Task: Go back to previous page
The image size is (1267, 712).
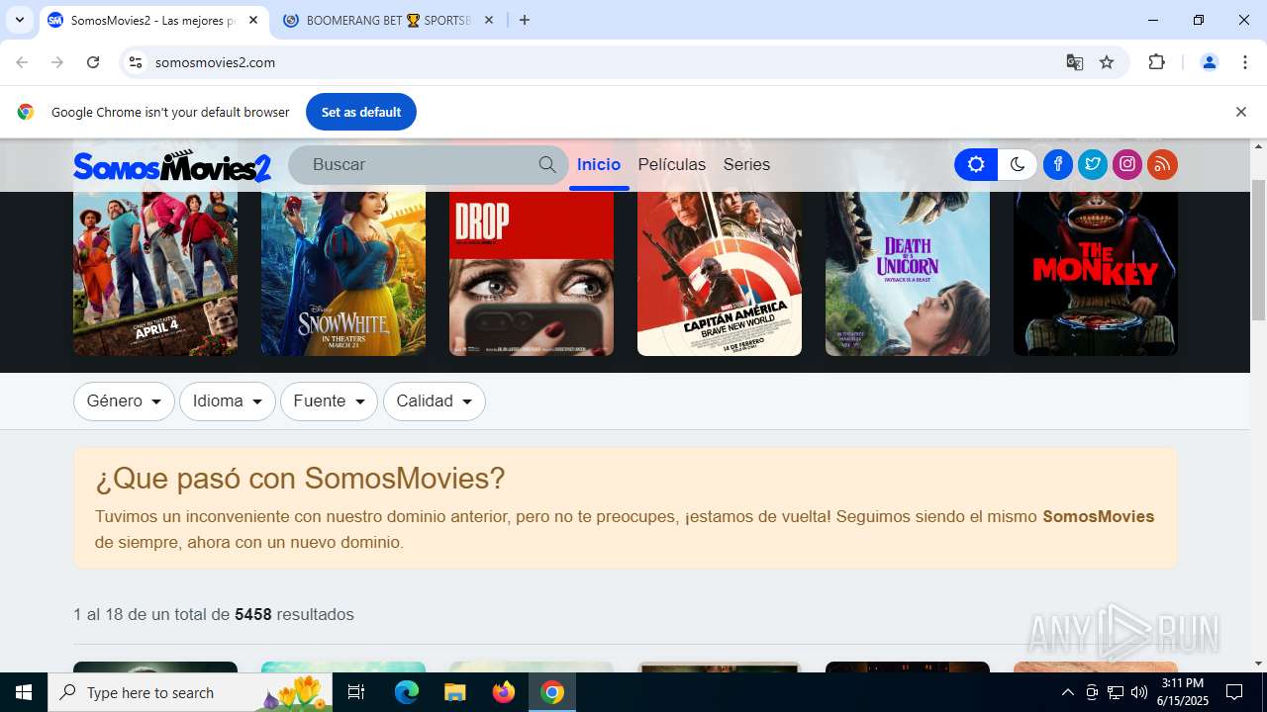Action: point(22,62)
